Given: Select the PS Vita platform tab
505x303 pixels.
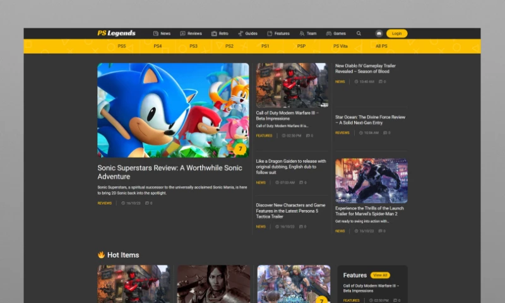Looking at the screenshot, I should point(340,46).
